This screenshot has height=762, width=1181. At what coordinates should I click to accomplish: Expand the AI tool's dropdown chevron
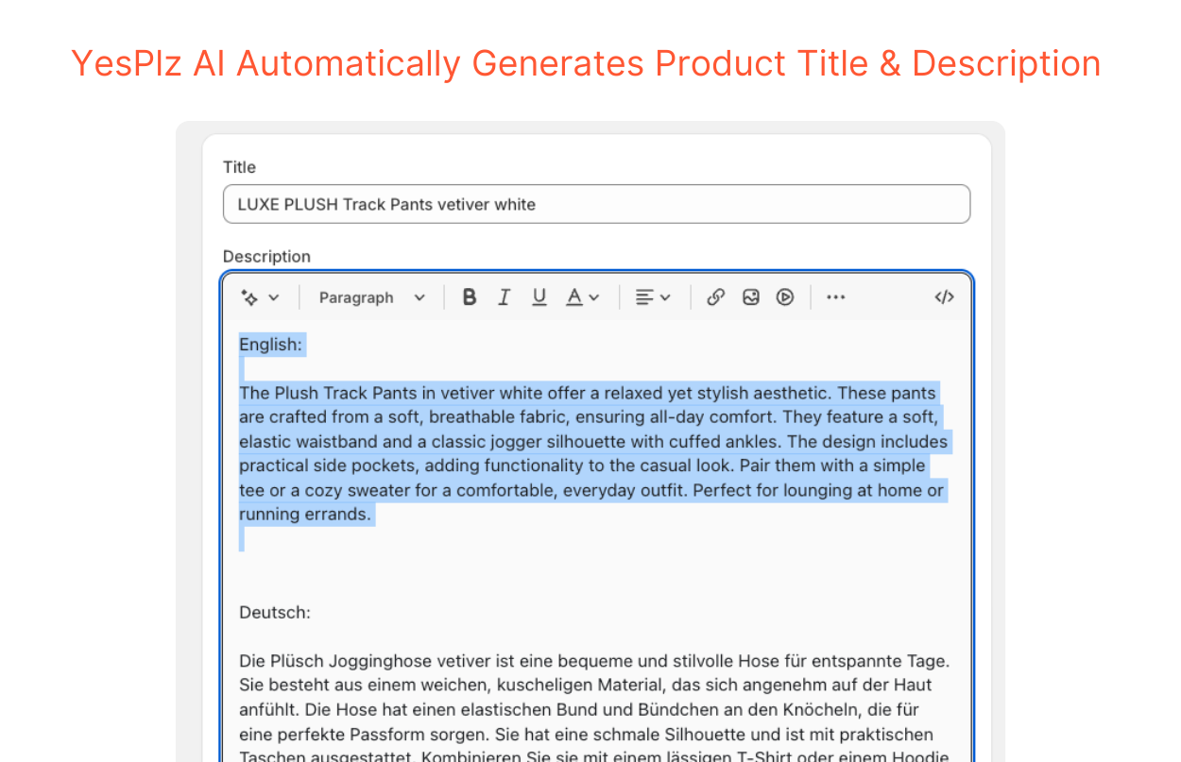pos(273,296)
